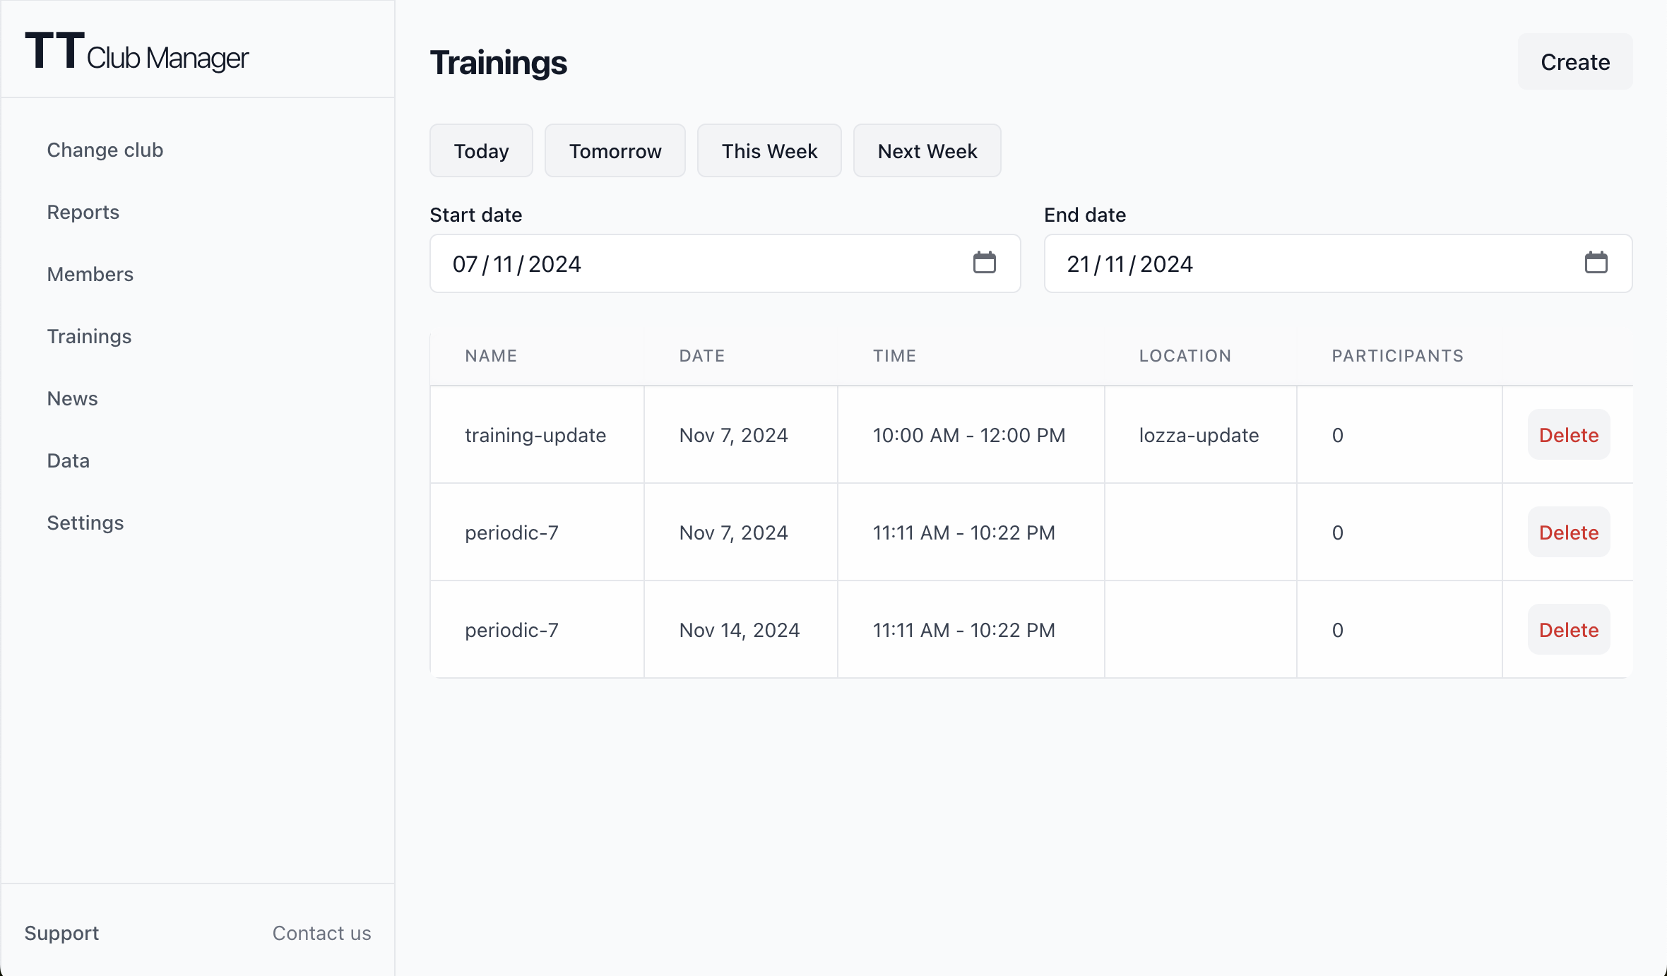Open the Start date calendar picker icon
The height and width of the screenshot is (976, 1667).
[984, 263]
